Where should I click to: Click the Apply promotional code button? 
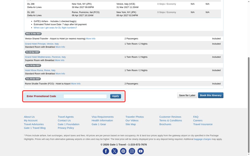point(115,96)
